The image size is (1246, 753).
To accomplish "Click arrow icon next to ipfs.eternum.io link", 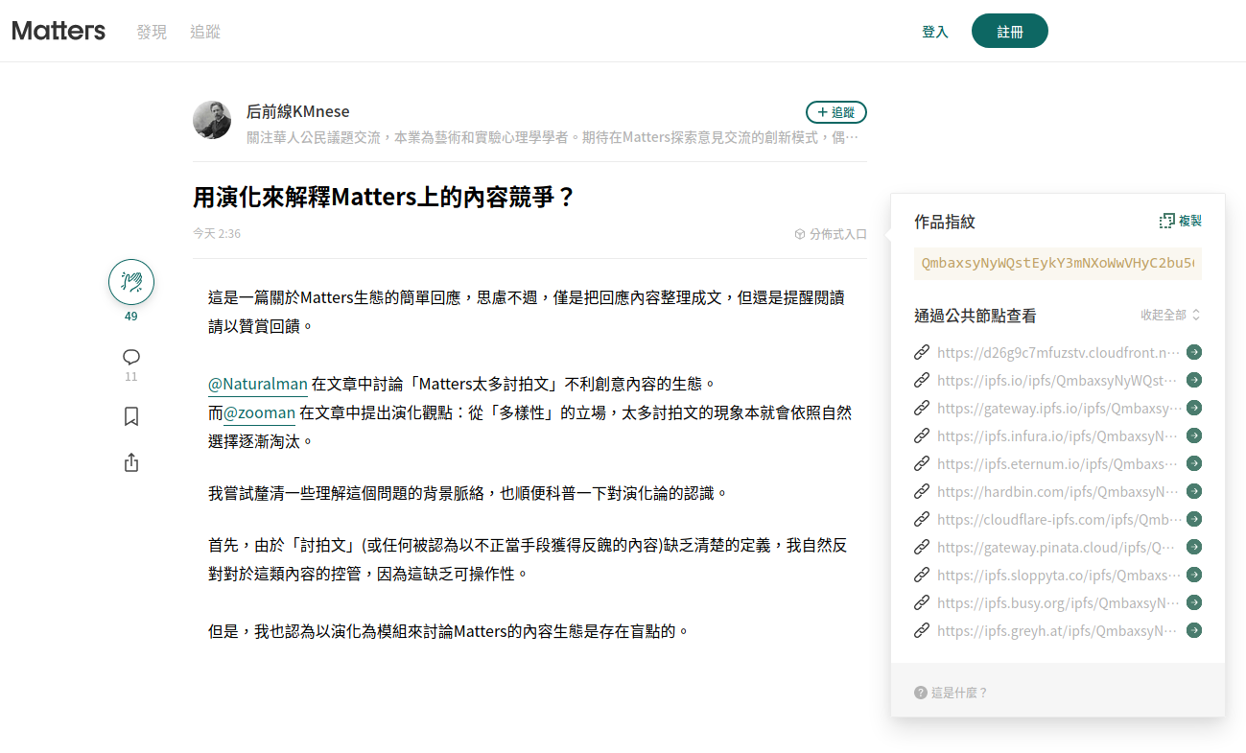I will click(1194, 463).
